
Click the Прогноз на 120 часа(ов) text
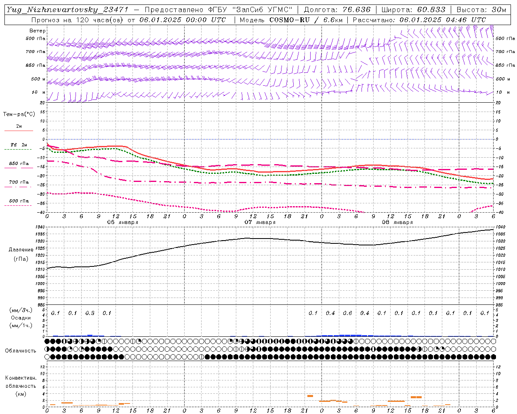(x=78, y=20)
